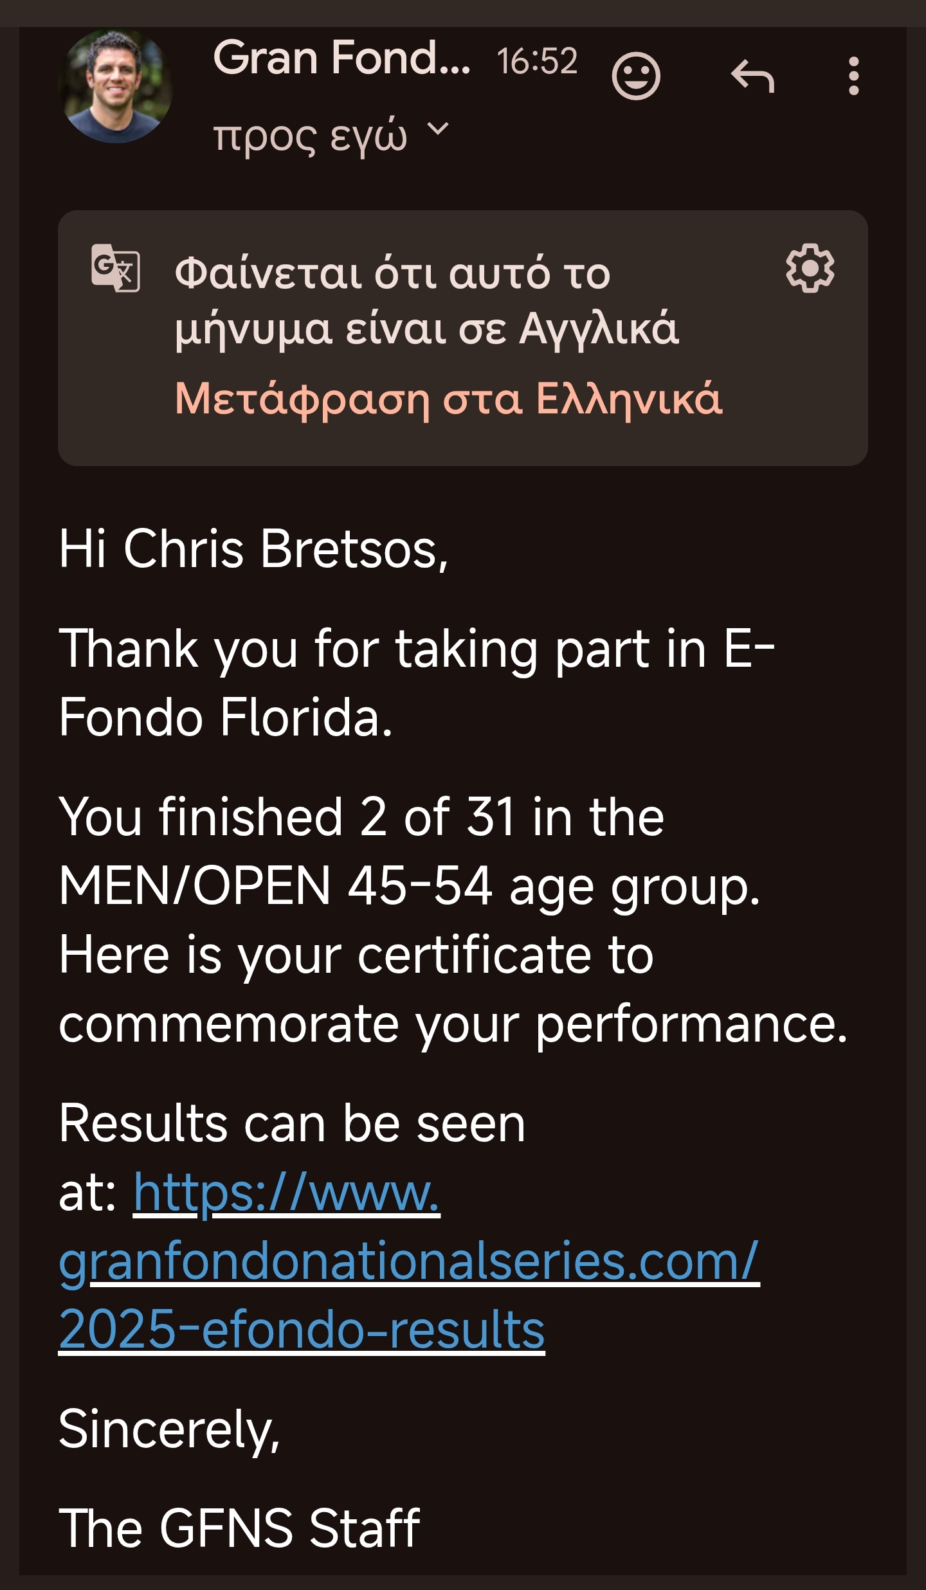
Task: Open translation settings via the gear icon
Action: click(810, 269)
